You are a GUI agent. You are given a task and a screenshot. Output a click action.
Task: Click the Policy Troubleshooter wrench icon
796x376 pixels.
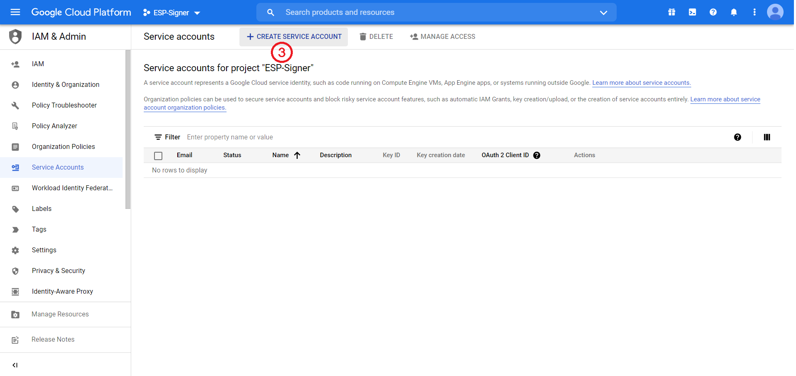point(15,105)
